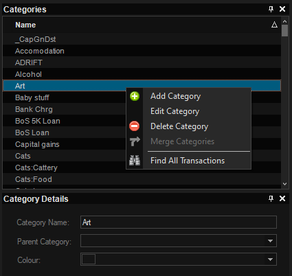Click the sort triangle in the Name header
The width and height of the screenshot is (292, 276).
click(274, 25)
